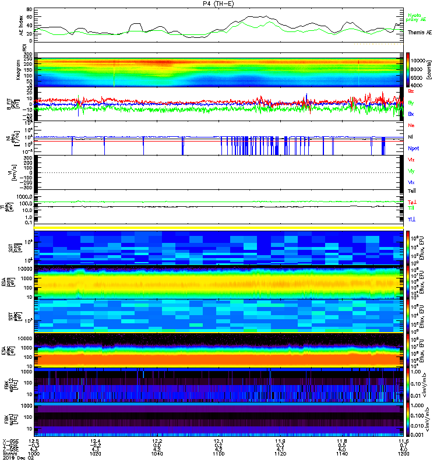
Task: Select the green Ti parallel legend label
Action: [x=411, y=208]
